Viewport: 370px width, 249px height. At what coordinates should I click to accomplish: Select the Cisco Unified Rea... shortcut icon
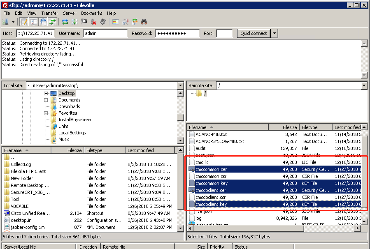pos(7,213)
